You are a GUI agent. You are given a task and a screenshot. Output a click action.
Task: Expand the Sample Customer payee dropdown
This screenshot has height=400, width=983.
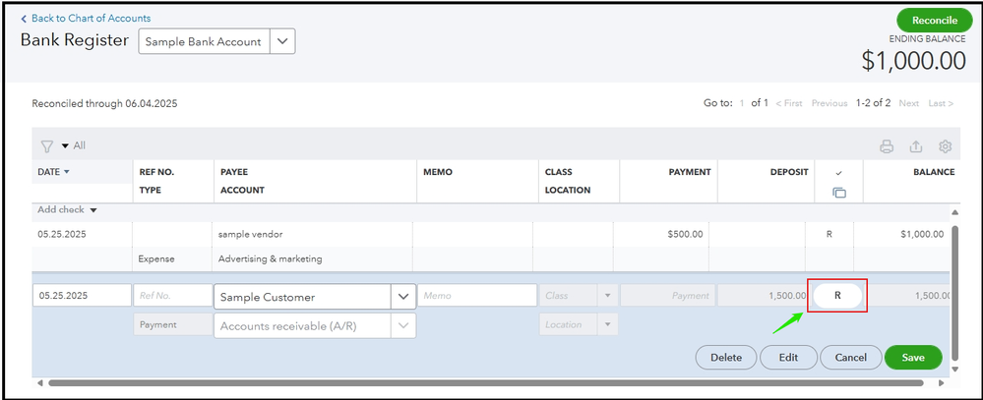click(402, 296)
